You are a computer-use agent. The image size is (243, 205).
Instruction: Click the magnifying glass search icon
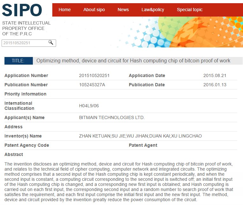coord(51,42)
